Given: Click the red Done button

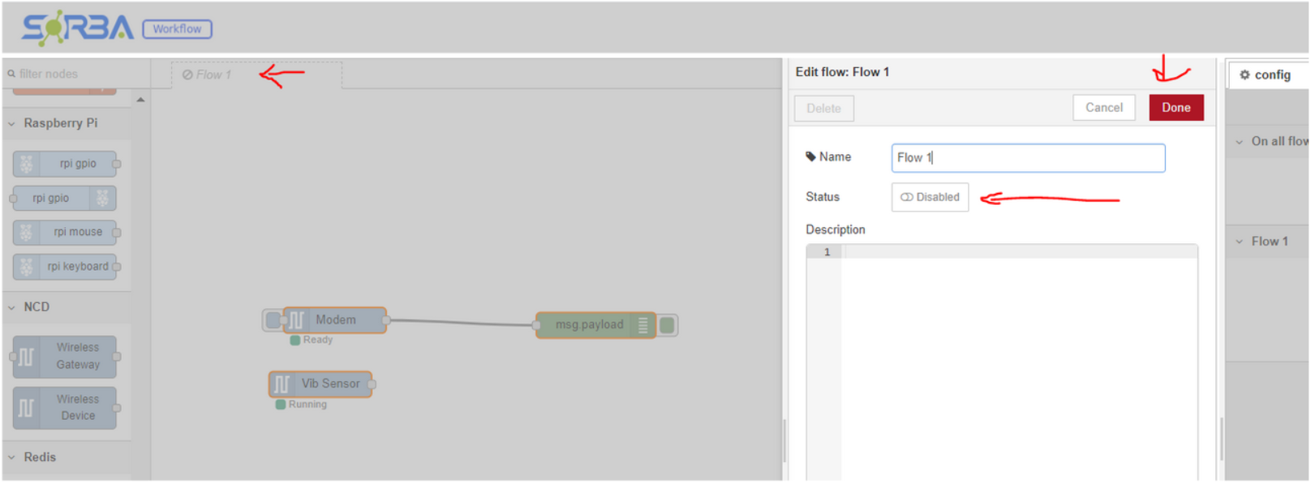Looking at the screenshot, I should (x=1176, y=108).
